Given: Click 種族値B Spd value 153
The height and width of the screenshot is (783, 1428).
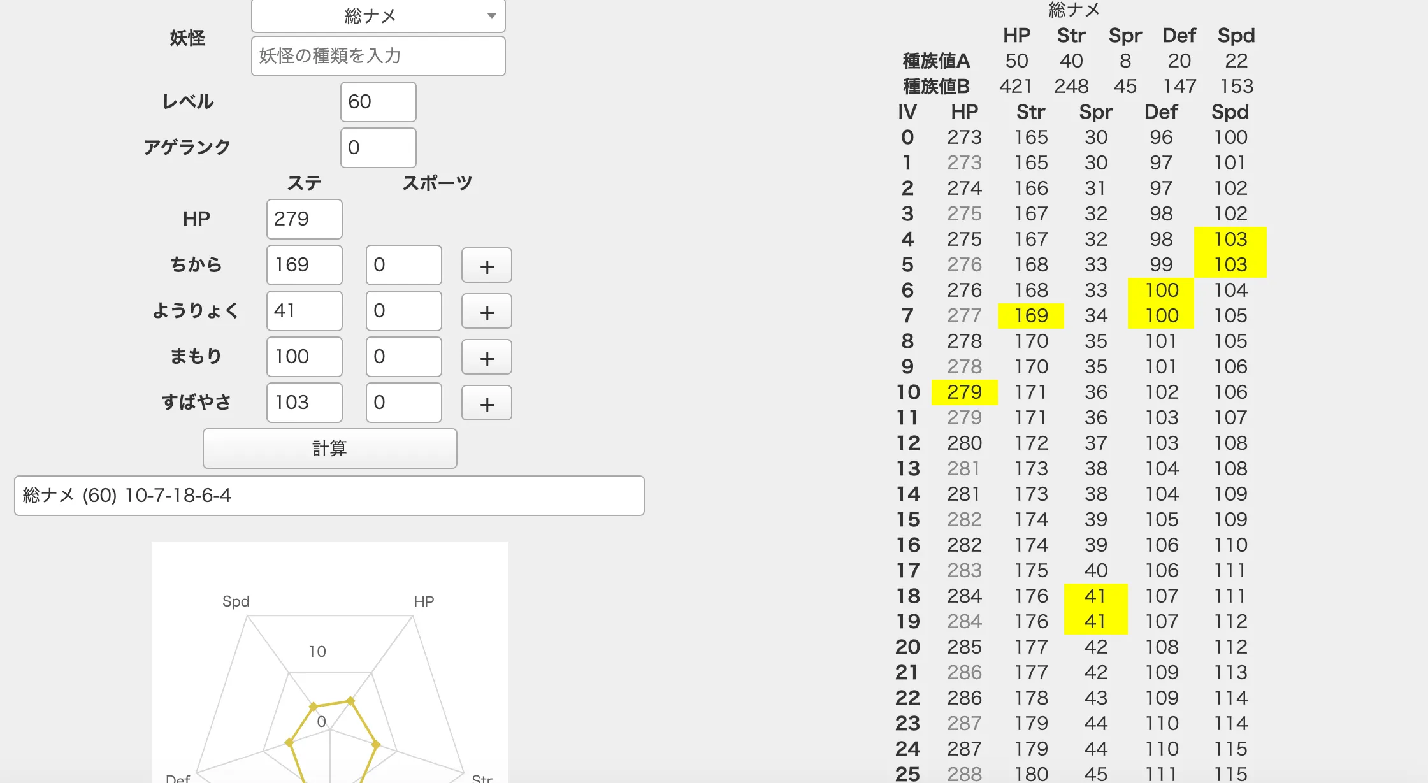Looking at the screenshot, I should click(x=1236, y=87).
